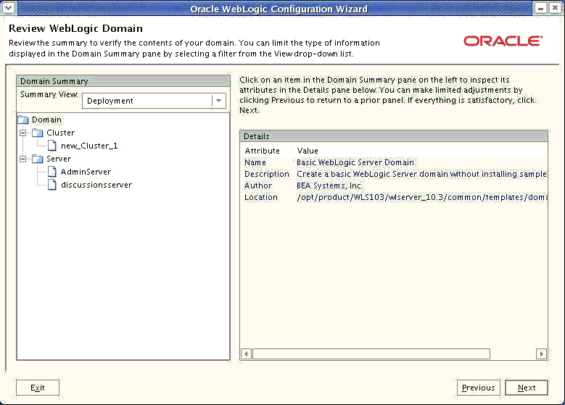Close the Configuration Wizard window
The height and width of the screenshot is (405, 565).
pos(556,8)
